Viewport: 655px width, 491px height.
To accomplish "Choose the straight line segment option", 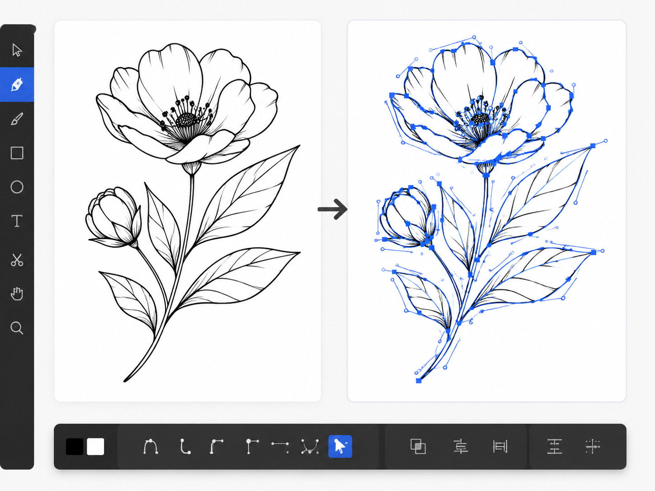I will pos(280,447).
